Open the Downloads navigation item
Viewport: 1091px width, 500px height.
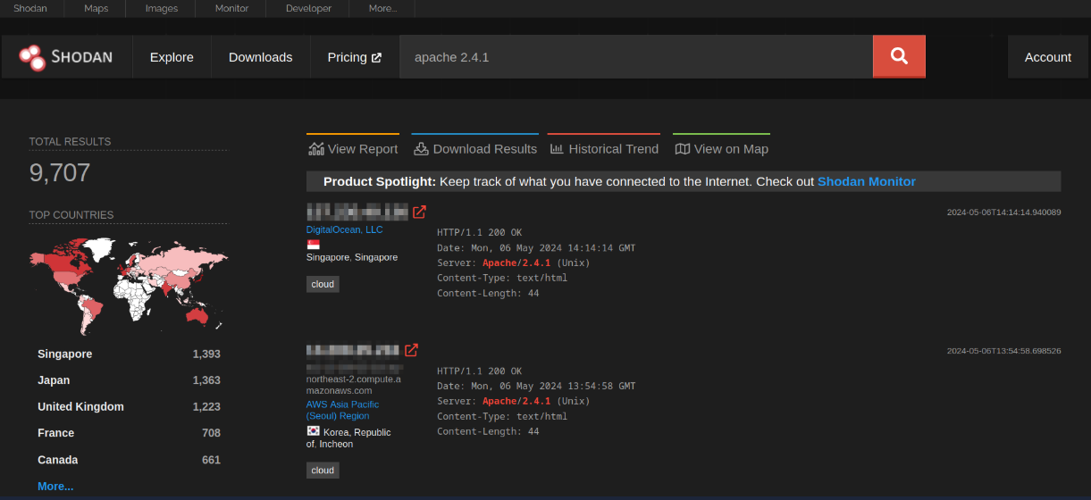[260, 57]
